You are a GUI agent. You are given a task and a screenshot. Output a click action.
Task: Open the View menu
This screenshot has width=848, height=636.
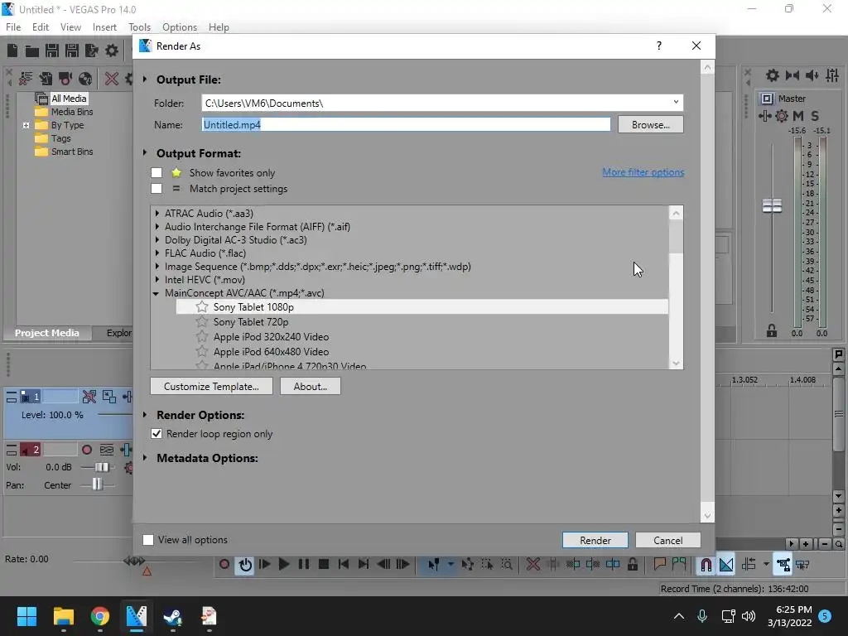point(70,27)
